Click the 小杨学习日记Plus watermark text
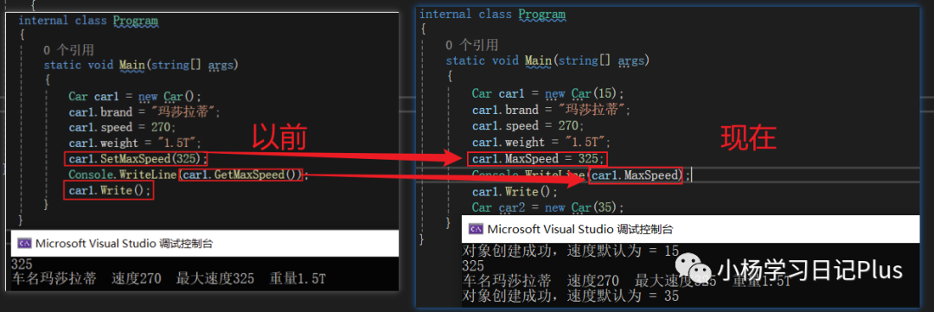The image size is (934, 312). tap(810, 271)
